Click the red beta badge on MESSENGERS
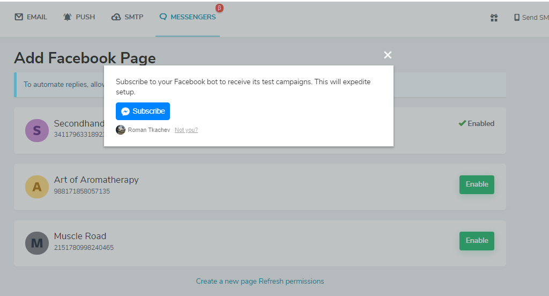The height and width of the screenshot is (296, 549). pos(219,8)
